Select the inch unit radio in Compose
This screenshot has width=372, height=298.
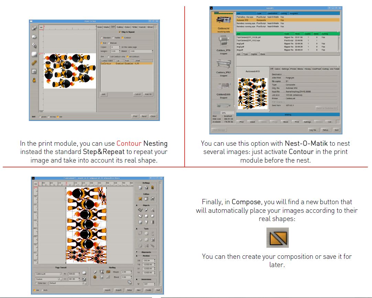(x=42, y=290)
